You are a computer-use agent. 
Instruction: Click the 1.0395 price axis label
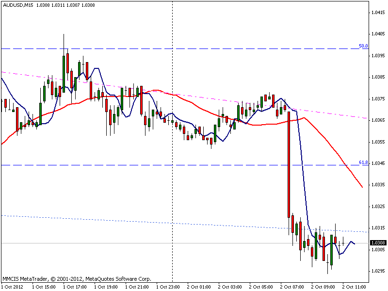(x=378, y=55)
